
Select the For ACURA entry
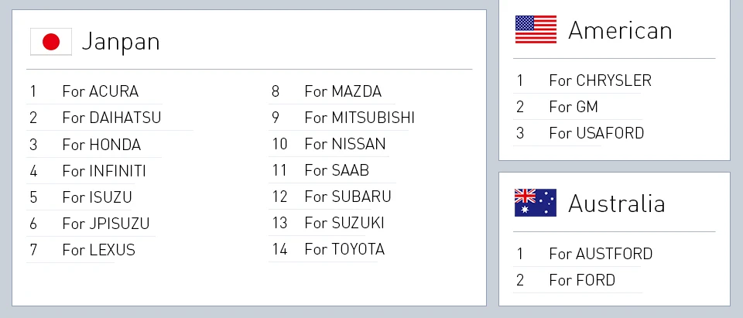point(101,91)
